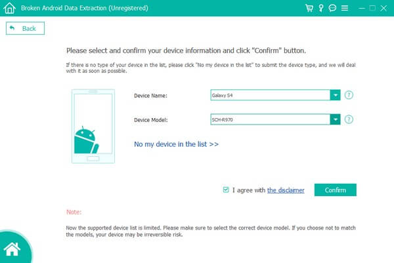Click 'No my device in the list' link

176,144
